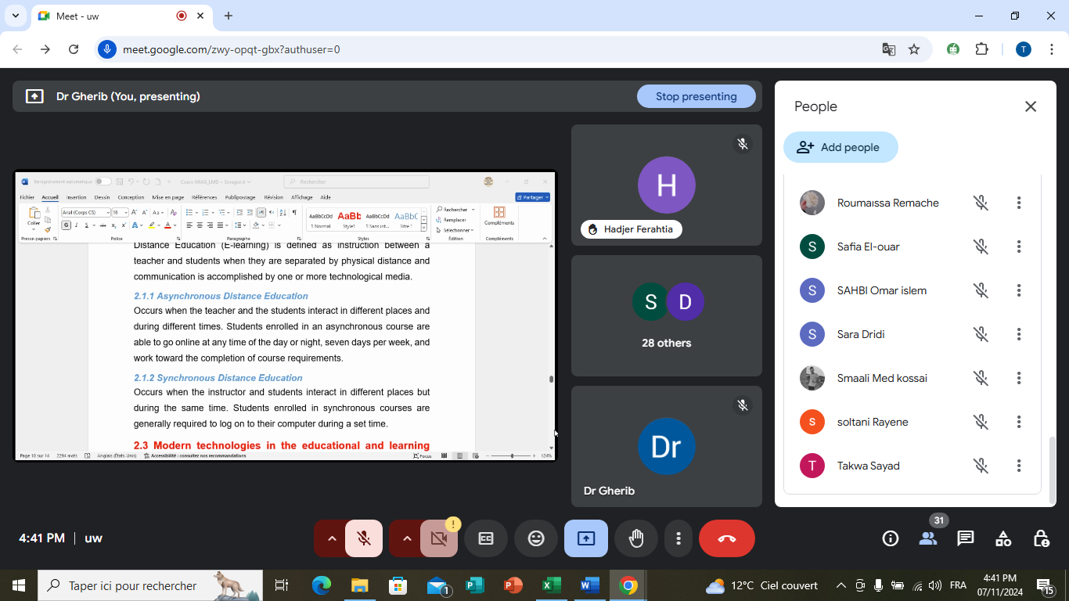This screenshot has width=1069, height=601.
Task: Click the red leave call button
Action: (x=726, y=538)
